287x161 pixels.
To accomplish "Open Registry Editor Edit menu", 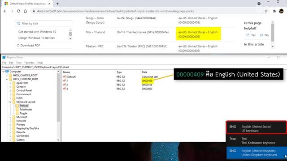I will (11, 63).
